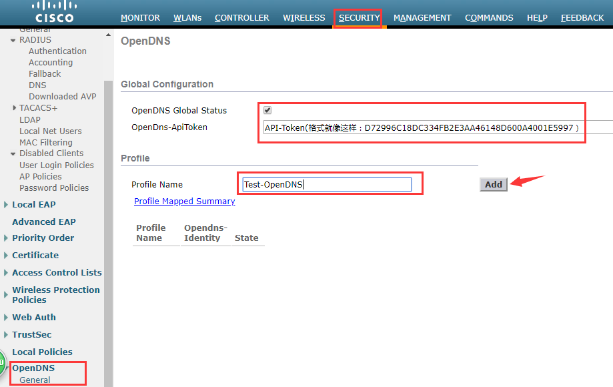Collapse the Disabled Clients arrow

(13, 153)
